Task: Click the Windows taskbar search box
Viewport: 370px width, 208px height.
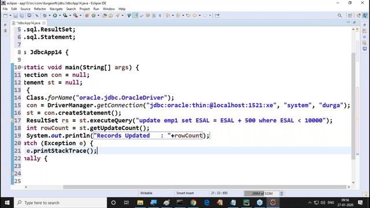Action: pyautogui.click(x=61, y=203)
